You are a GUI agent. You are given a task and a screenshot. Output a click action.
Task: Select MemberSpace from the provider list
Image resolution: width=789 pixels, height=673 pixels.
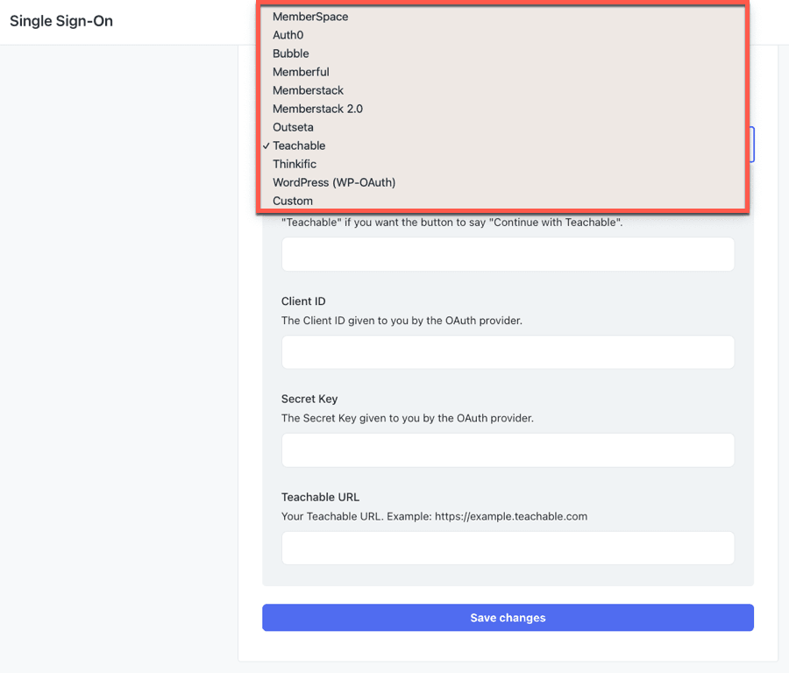(x=310, y=17)
